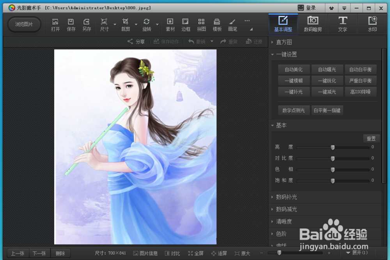Click the 重置 (Reset) button

pyautogui.click(x=371, y=138)
